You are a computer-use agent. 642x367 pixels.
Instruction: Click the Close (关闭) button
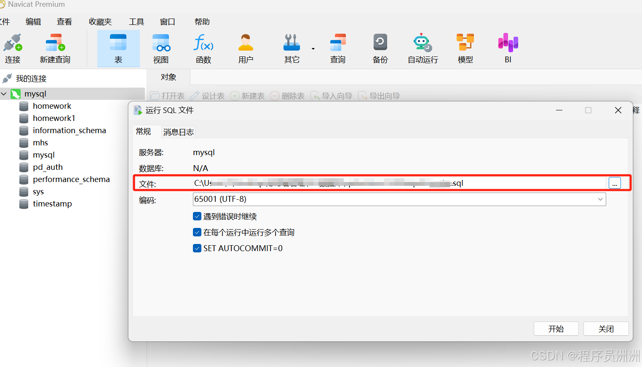point(606,329)
